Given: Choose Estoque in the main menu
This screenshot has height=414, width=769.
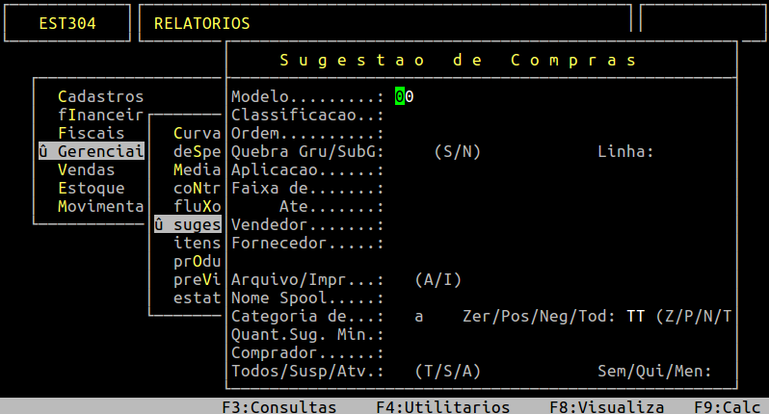Looking at the screenshot, I should pos(92,188).
